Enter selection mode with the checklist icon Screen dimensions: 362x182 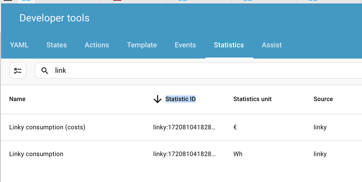tap(18, 70)
